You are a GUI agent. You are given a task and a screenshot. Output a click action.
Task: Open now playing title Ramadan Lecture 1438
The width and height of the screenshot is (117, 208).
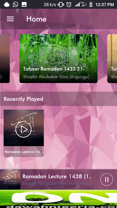click(57, 177)
